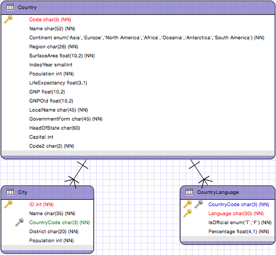Click the silver key in CountryLanguage table

(x=198, y=204)
